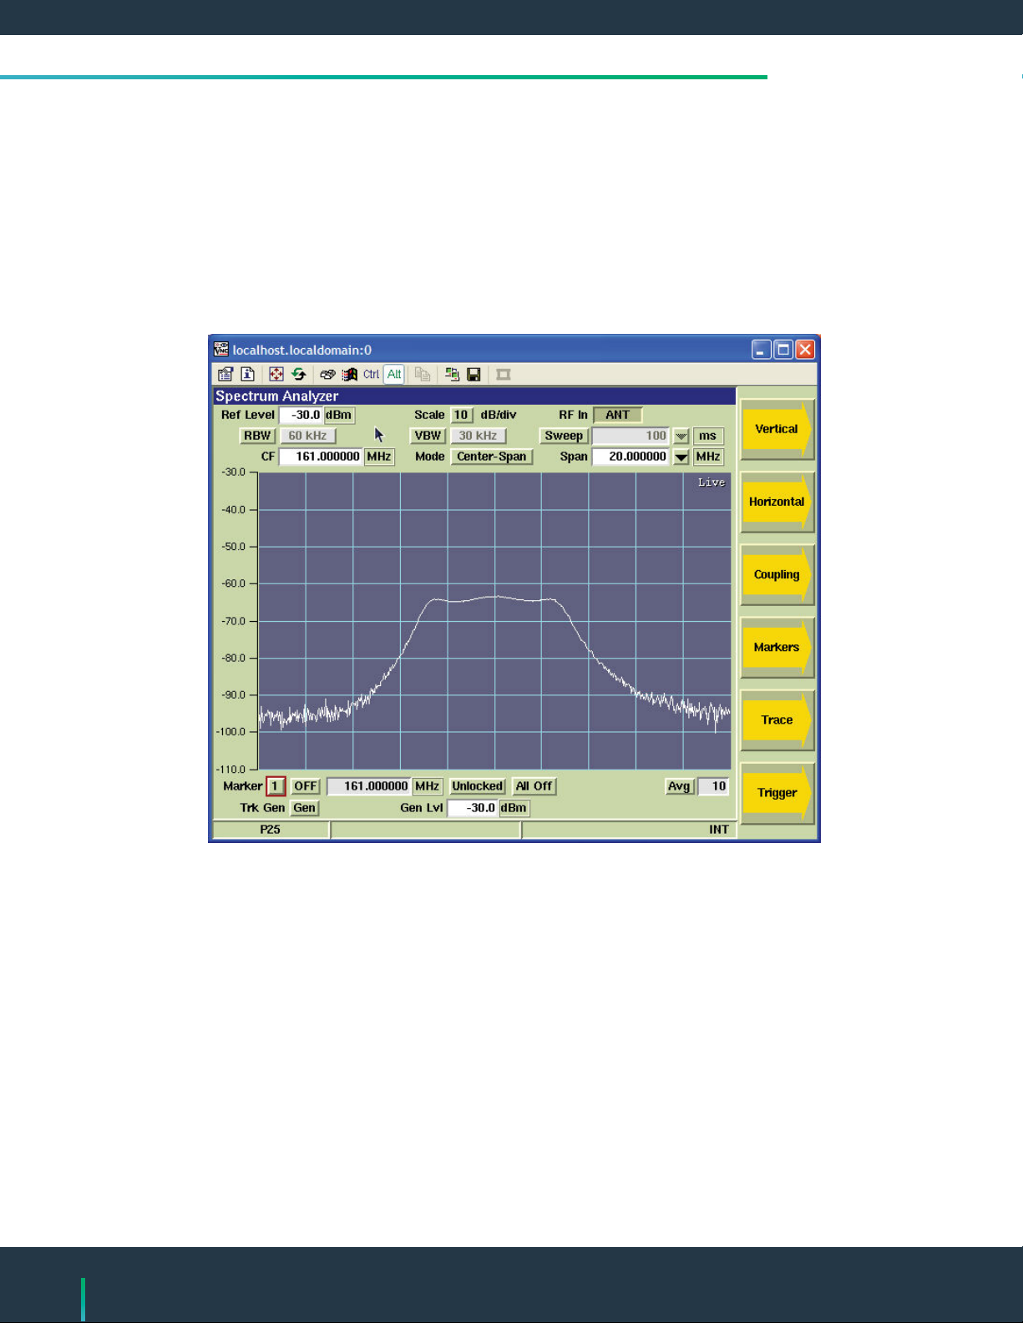Open the Sweep time dropdown arrow
This screenshot has width=1023, height=1323.
click(681, 436)
